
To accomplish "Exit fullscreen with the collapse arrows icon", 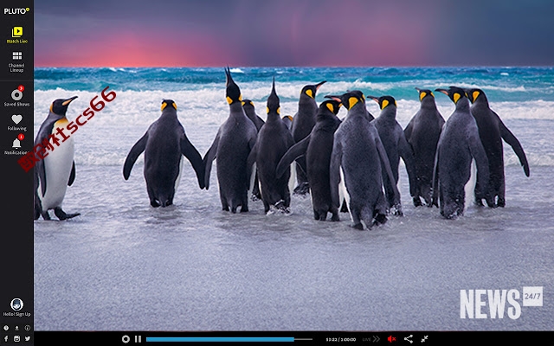I will pyautogui.click(x=424, y=339).
